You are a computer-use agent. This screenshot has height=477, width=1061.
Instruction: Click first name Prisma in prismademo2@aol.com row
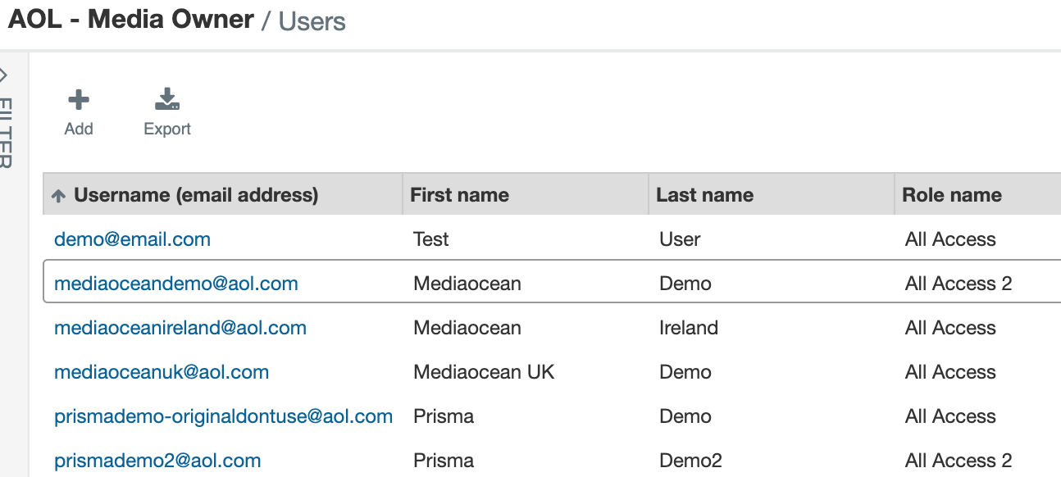tap(444, 461)
